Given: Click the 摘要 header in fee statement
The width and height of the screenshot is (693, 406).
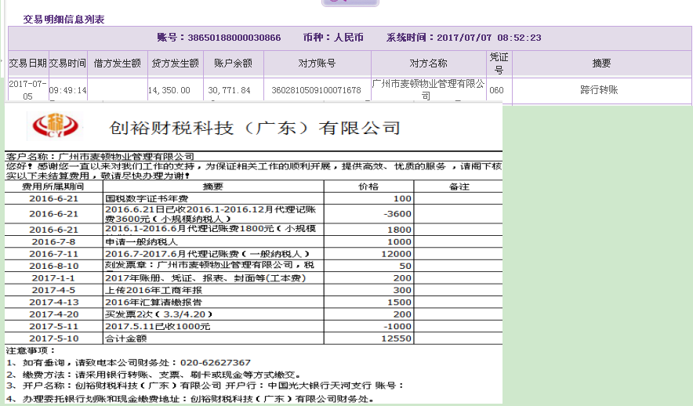Looking at the screenshot, I should [x=213, y=186].
